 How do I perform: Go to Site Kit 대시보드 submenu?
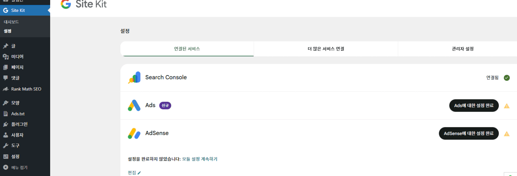(11, 22)
